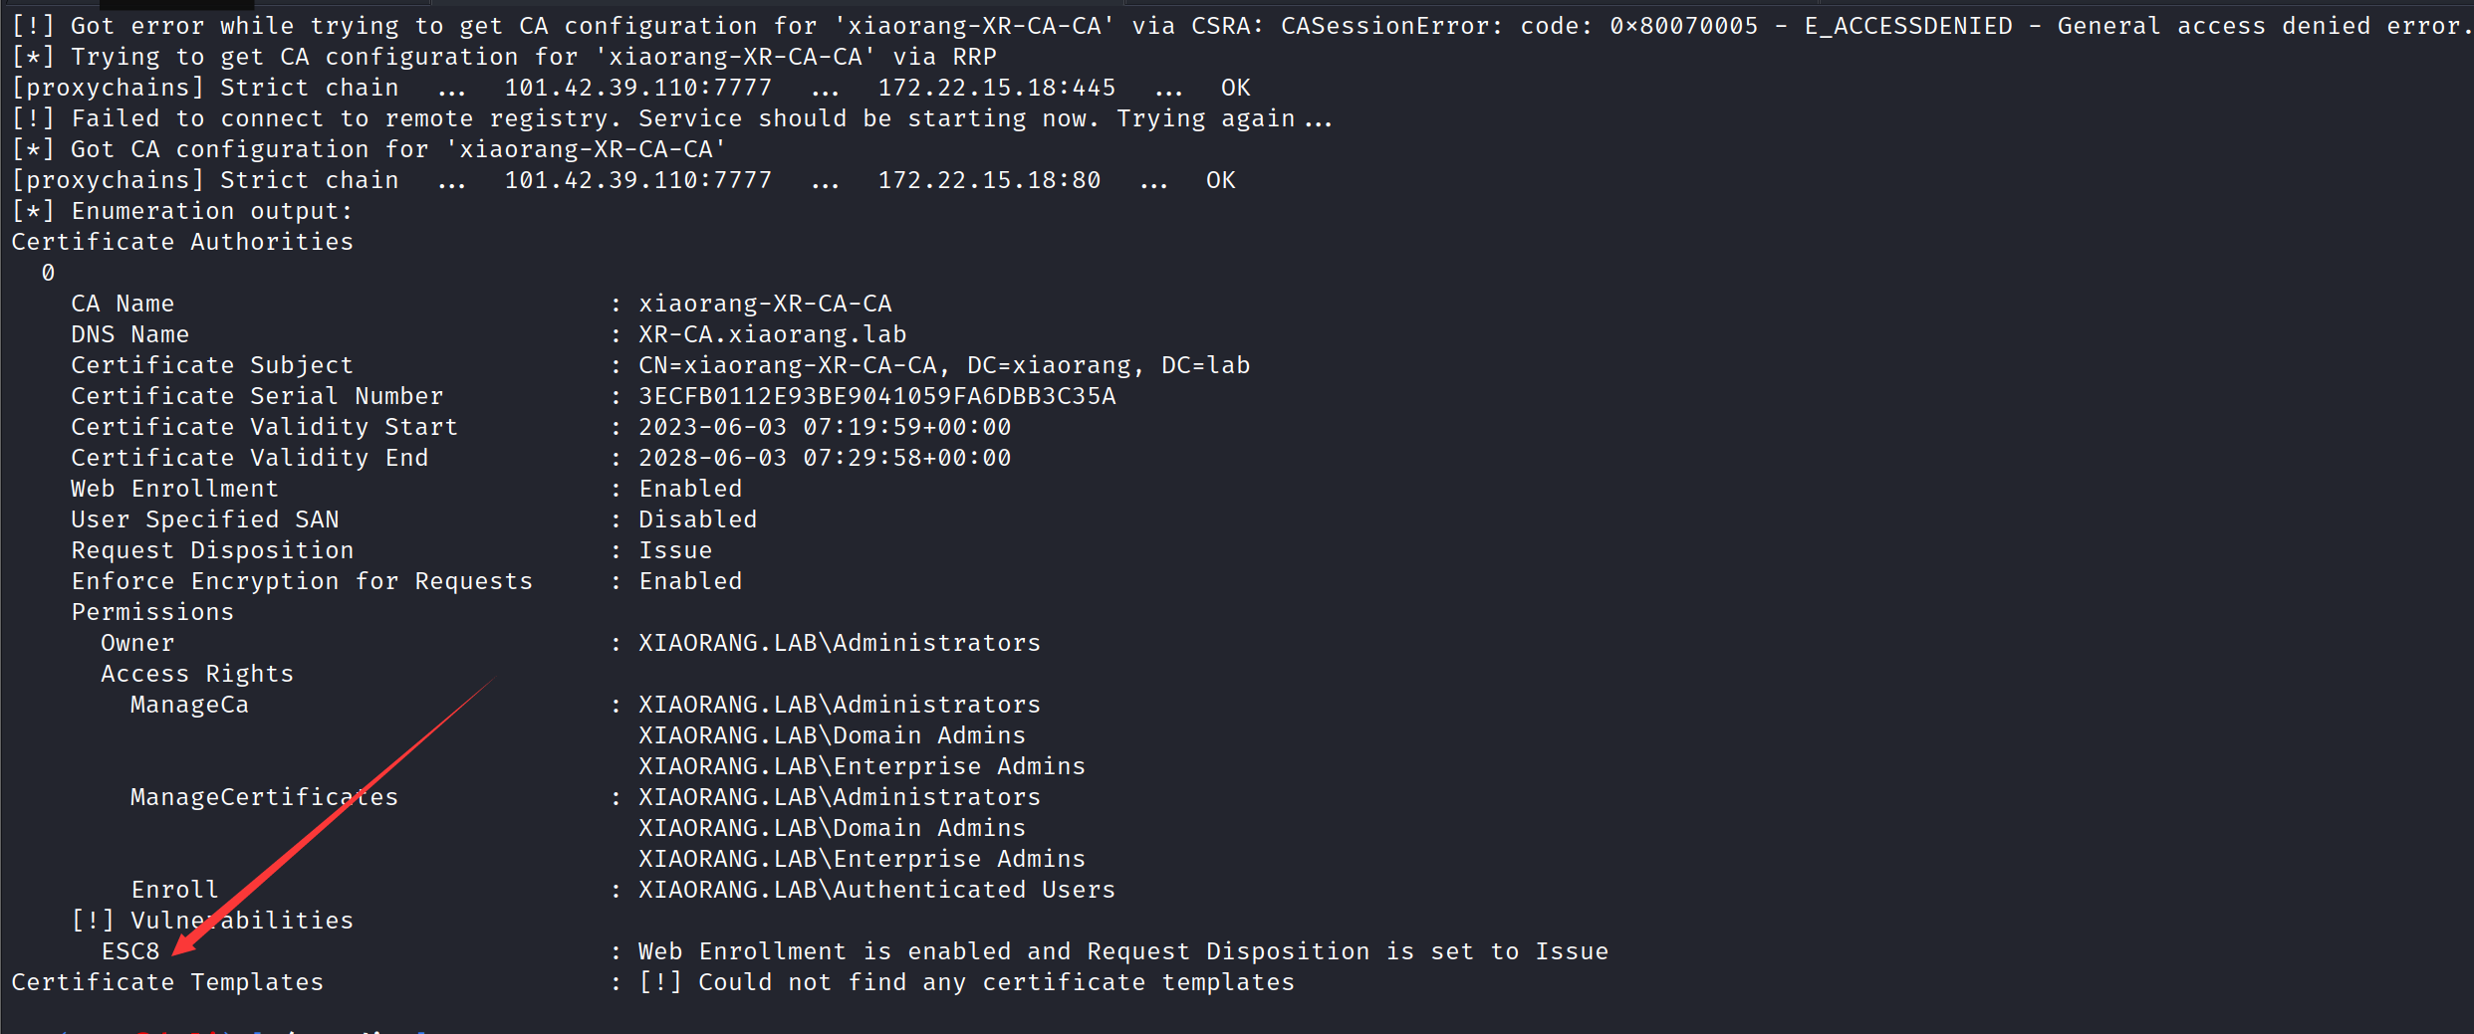Click the ESC8 vulnerability label
Screen dimensions: 2474x1034
tap(129, 951)
